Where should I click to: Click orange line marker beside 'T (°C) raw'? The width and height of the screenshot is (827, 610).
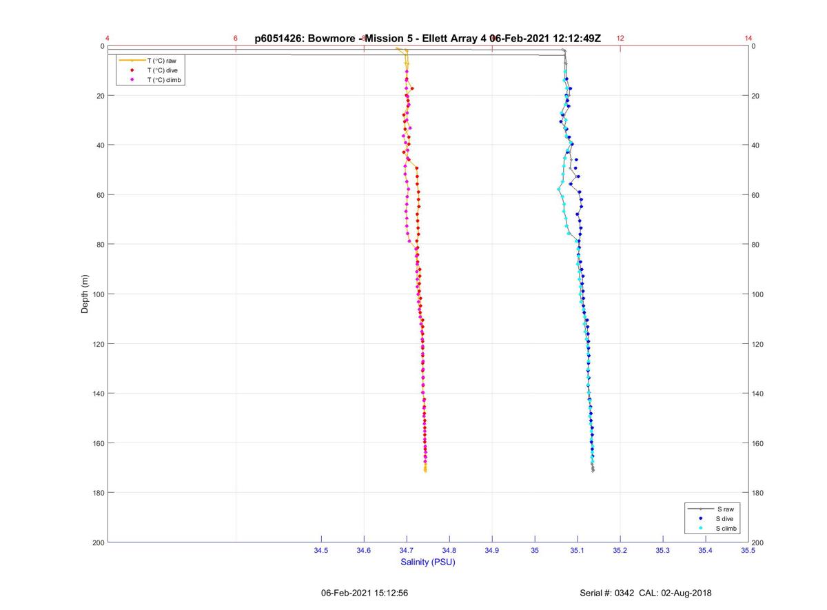pyautogui.click(x=132, y=61)
